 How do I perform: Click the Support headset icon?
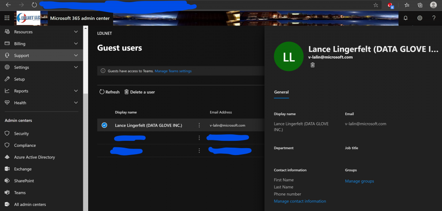coord(7,56)
